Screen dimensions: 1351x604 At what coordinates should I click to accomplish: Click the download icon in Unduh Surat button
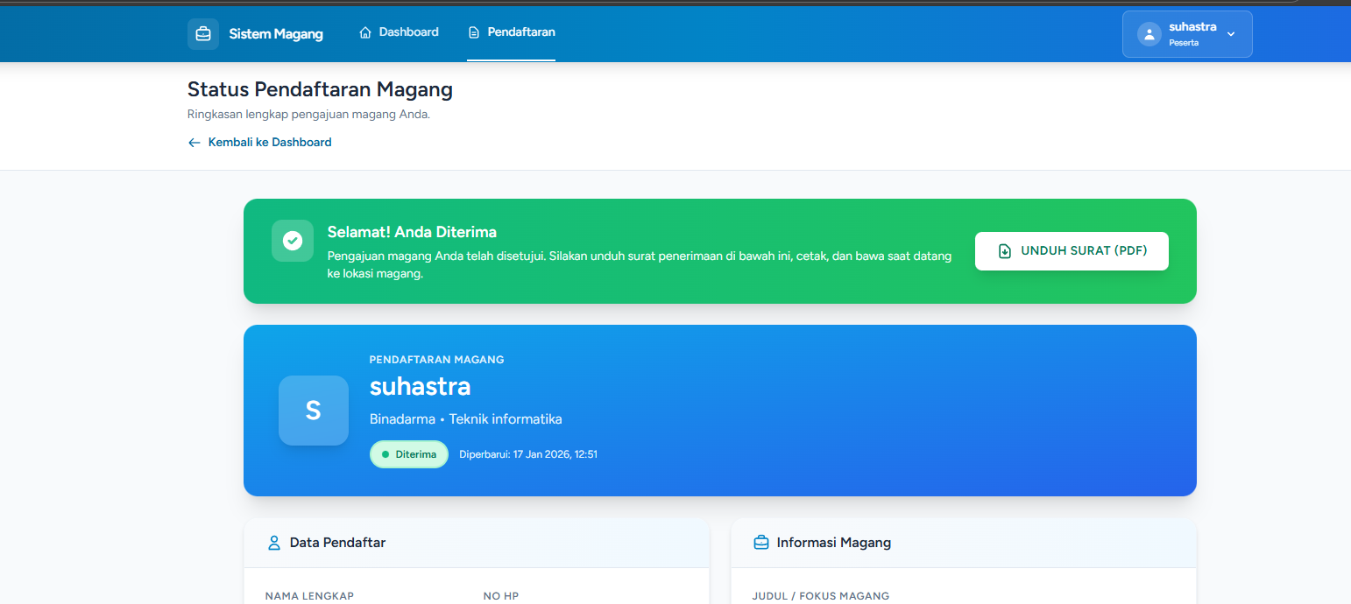tap(1005, 251)
